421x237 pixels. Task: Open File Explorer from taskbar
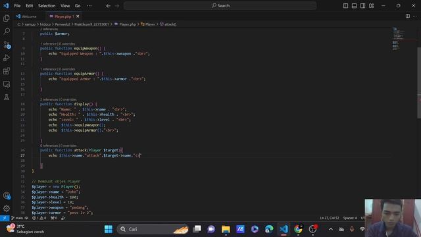[x=226, y=229]
